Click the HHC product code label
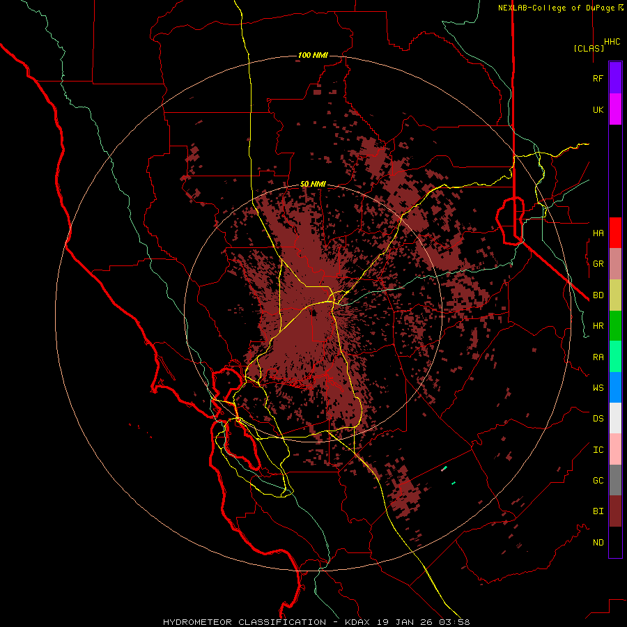 click(x=612, y=42)
